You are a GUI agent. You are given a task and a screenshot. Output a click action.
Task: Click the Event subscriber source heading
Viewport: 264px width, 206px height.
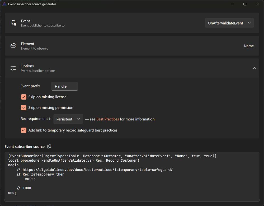click(25, 147)
